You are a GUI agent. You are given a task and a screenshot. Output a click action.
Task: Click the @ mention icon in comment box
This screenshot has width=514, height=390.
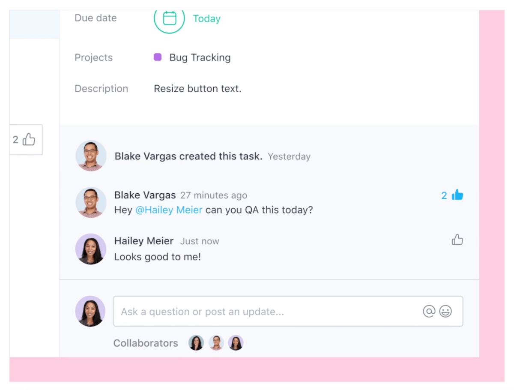429,312
